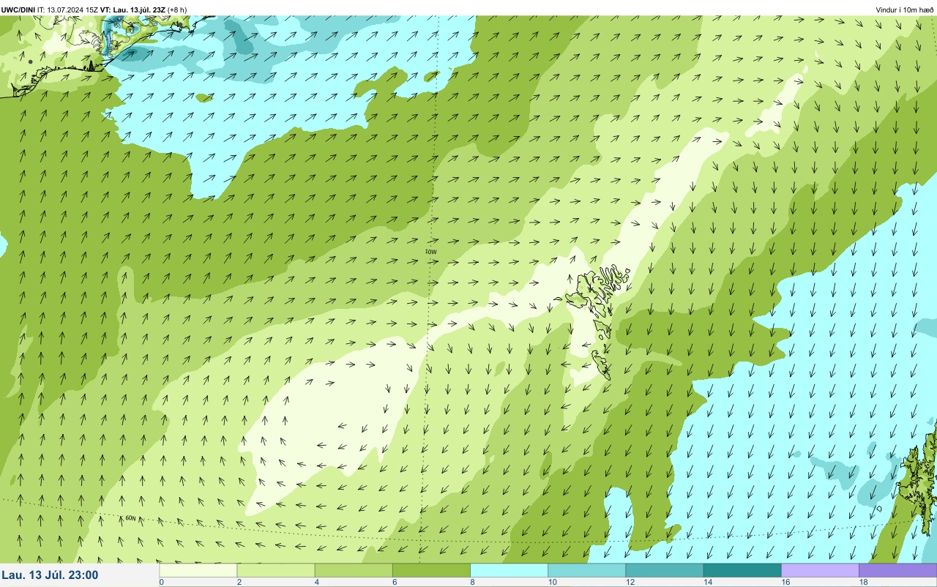Click the legend value '4'

pyautogui.click(x=316, y=583)
